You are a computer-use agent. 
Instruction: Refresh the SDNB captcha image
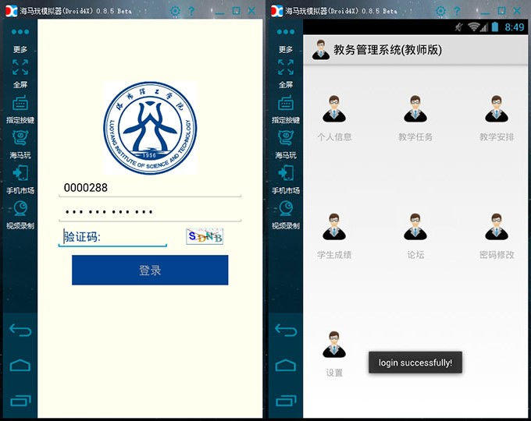[x=205, y=236]
